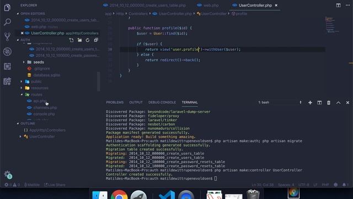Change end of line sequence LF

coord(315,185)
